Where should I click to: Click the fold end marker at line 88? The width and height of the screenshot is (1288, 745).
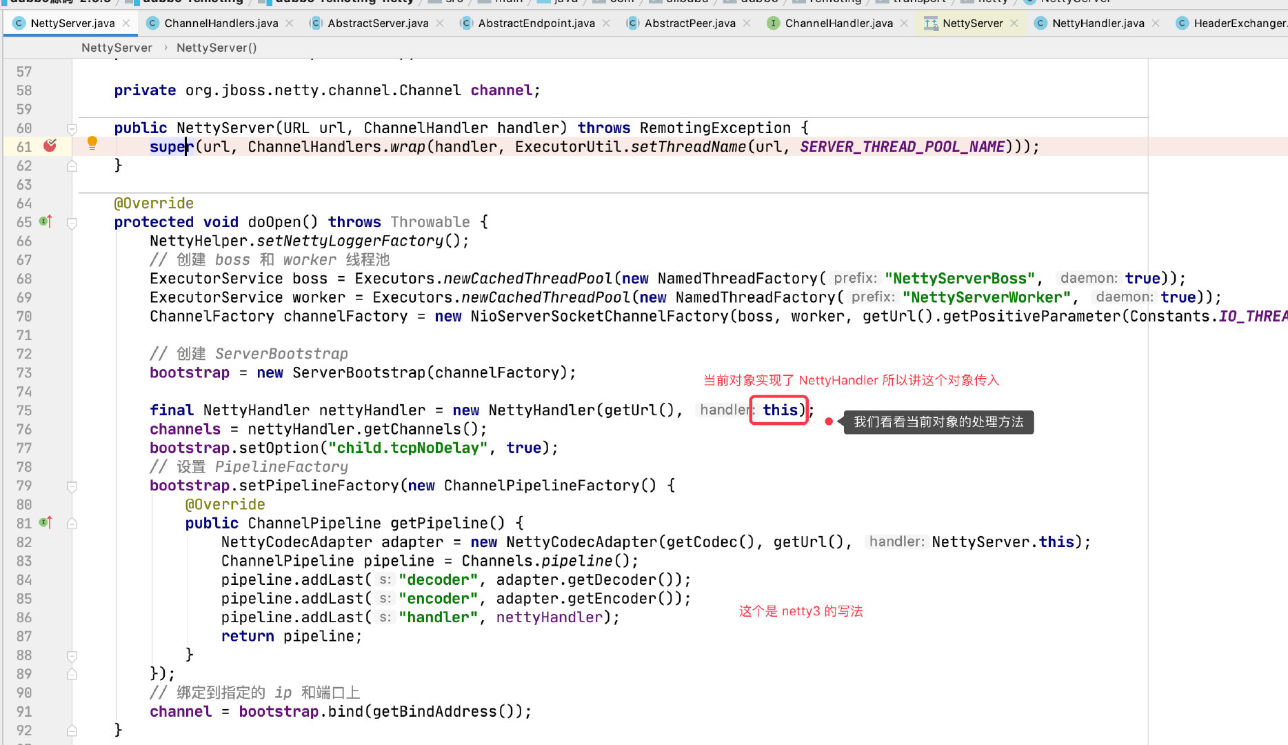pos(72,655)
